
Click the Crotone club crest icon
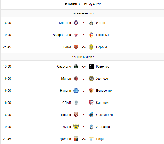(76, 23)
